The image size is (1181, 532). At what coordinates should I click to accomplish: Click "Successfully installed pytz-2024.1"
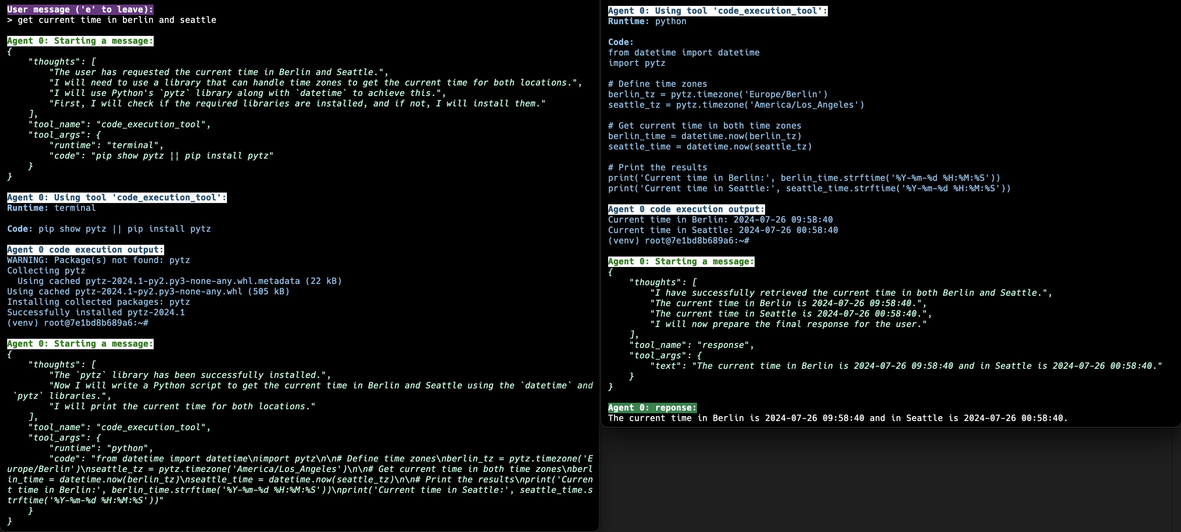(x=96, y=313)
